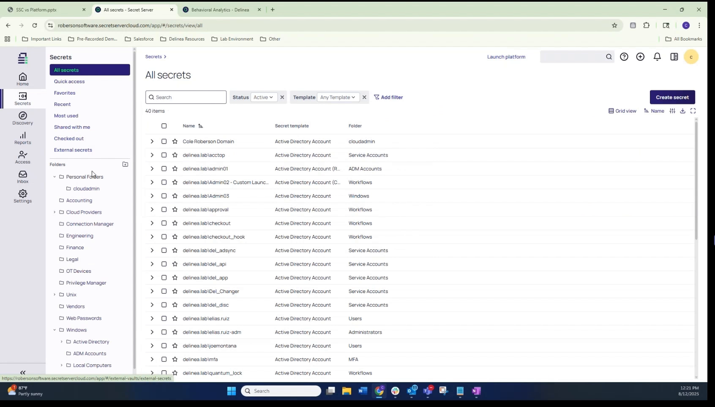Screen dimensions: 715x407
Task: Open the quick create plus icon
Action: pos(641,57)
